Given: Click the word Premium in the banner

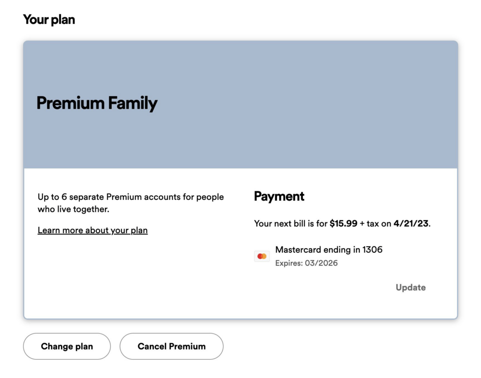Looking at the screenshot, I should click(70, 103).
